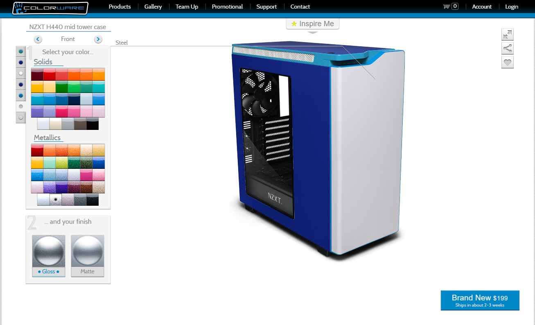Image resolution: width=535 pixels, height=325 pixels.
Task: Open the Contact page
Action: point(300,7)
